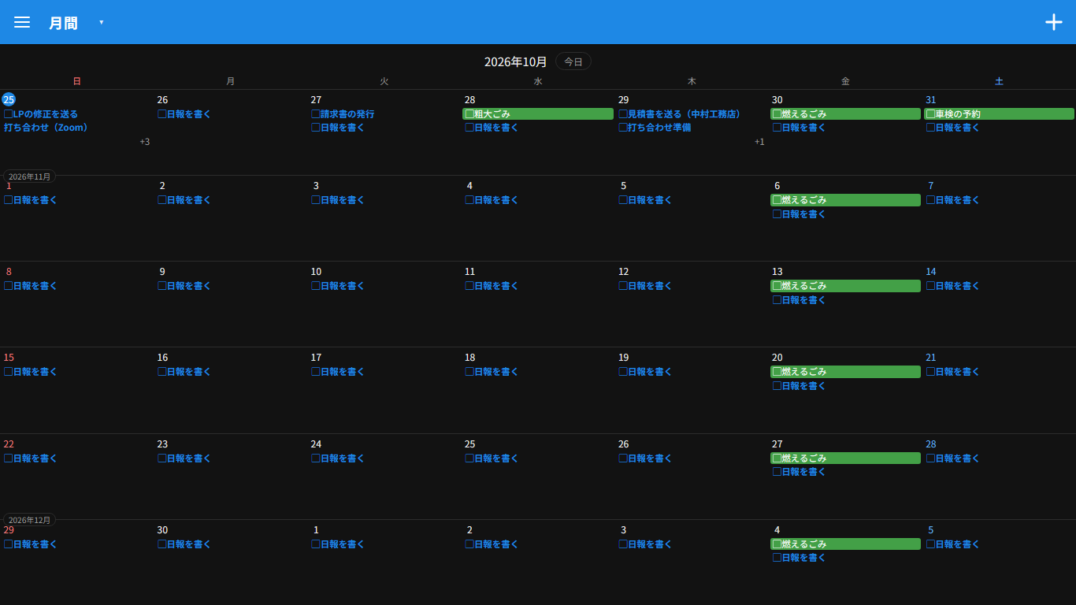The height and width of the screenshot is (605, 1076).
Task: Open the hamburger menu
Action: coord(22,22)
